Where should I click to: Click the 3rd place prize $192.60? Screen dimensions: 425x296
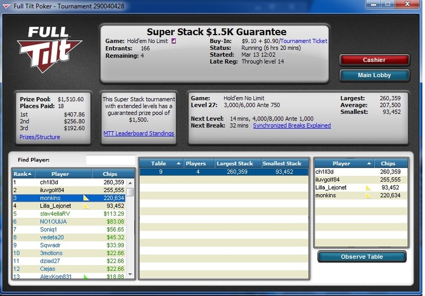(x=74, y=128)
